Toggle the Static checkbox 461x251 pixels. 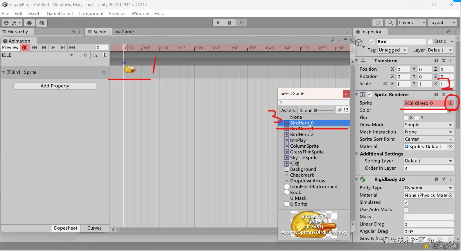430,42
